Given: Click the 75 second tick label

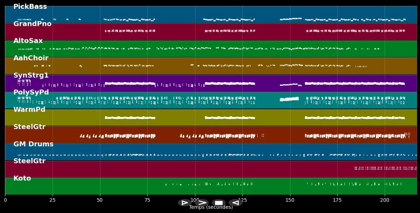Looking at the screenshot, I should [x=147, y=200].
